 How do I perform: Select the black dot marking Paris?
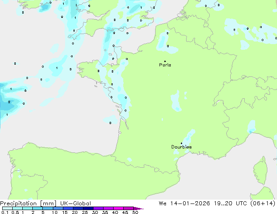[x=165, y=61]
